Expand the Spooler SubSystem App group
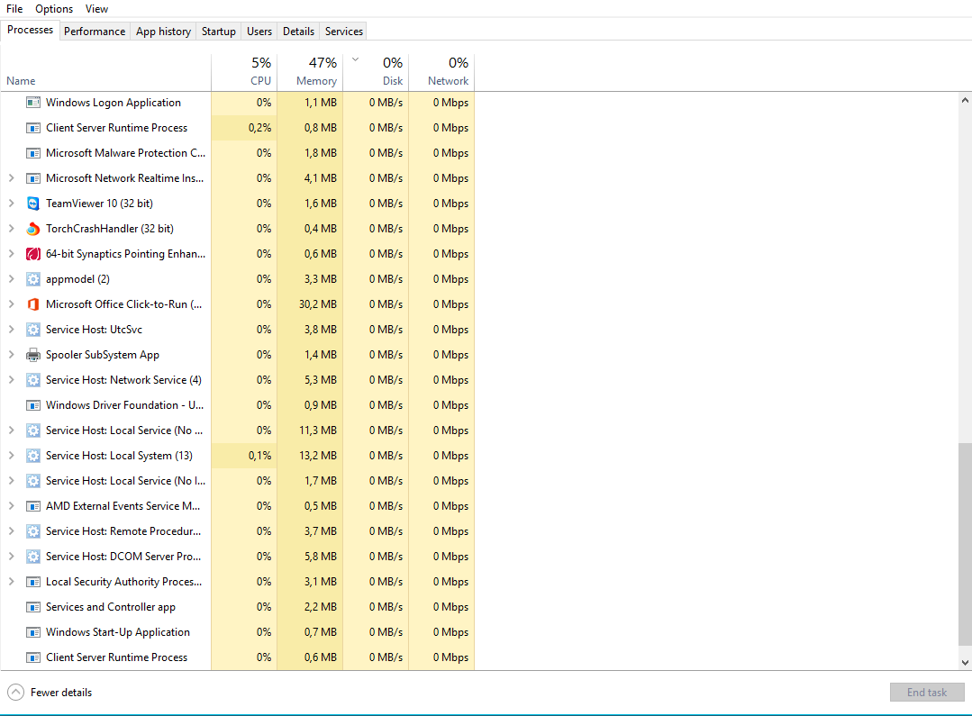Viewport: 972px width, 716px height. click(11, 355)
